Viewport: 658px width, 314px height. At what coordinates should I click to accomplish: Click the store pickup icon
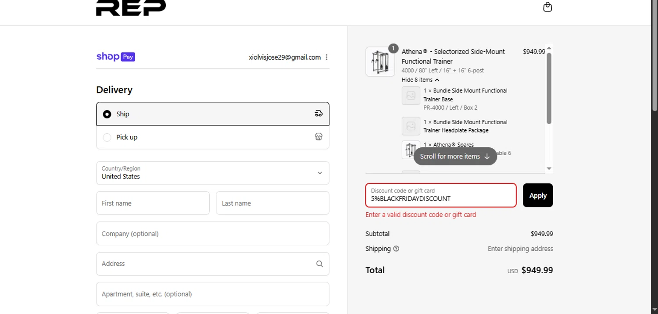point(318,137)
